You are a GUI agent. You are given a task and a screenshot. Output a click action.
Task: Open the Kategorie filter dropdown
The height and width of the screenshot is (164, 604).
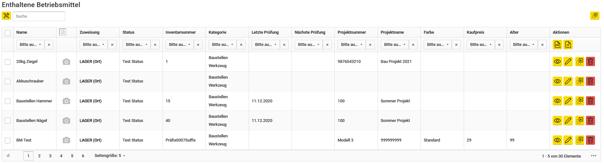coord(223,45)
